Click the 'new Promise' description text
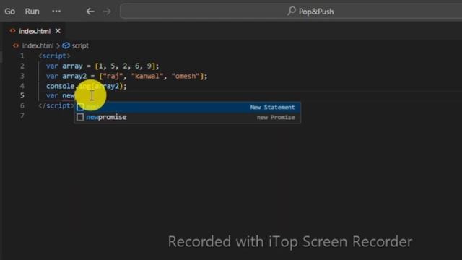This screenshot has width=462, height=260. (276, 117)
